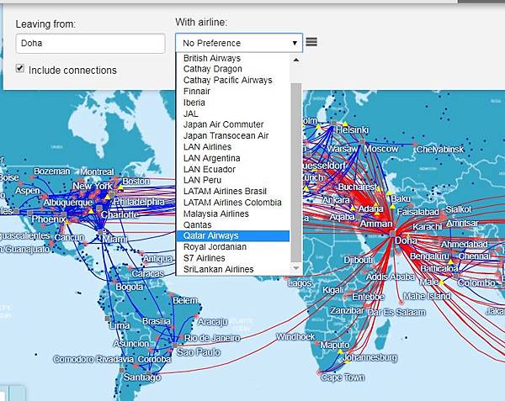
Task: Click the Moscow city label on map
Action: pos(381,149)
